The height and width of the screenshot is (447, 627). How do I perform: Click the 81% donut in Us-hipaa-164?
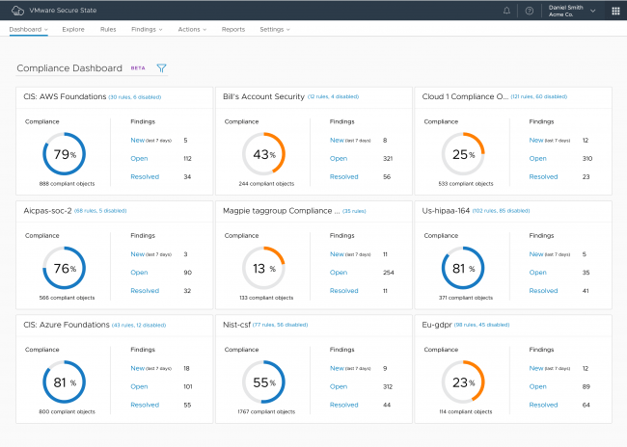(463, 268)
